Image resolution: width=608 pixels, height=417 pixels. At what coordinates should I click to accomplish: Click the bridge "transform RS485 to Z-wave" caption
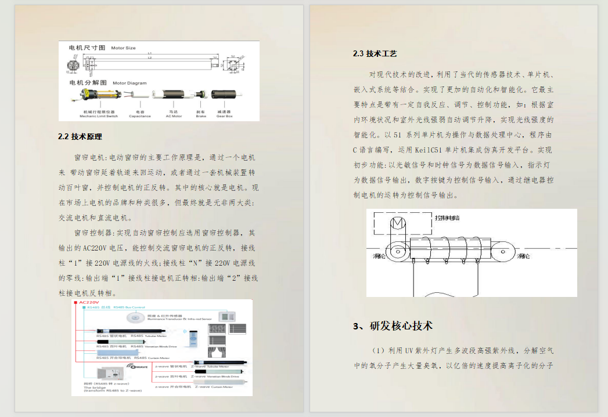click(113, 391)
